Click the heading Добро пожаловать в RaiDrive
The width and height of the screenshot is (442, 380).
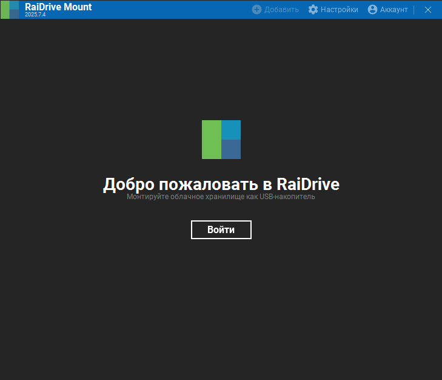click(221, 185)
